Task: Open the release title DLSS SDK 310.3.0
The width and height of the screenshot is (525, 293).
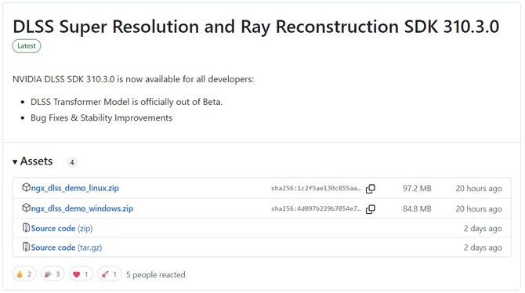Action: click(x=256, y=27)
